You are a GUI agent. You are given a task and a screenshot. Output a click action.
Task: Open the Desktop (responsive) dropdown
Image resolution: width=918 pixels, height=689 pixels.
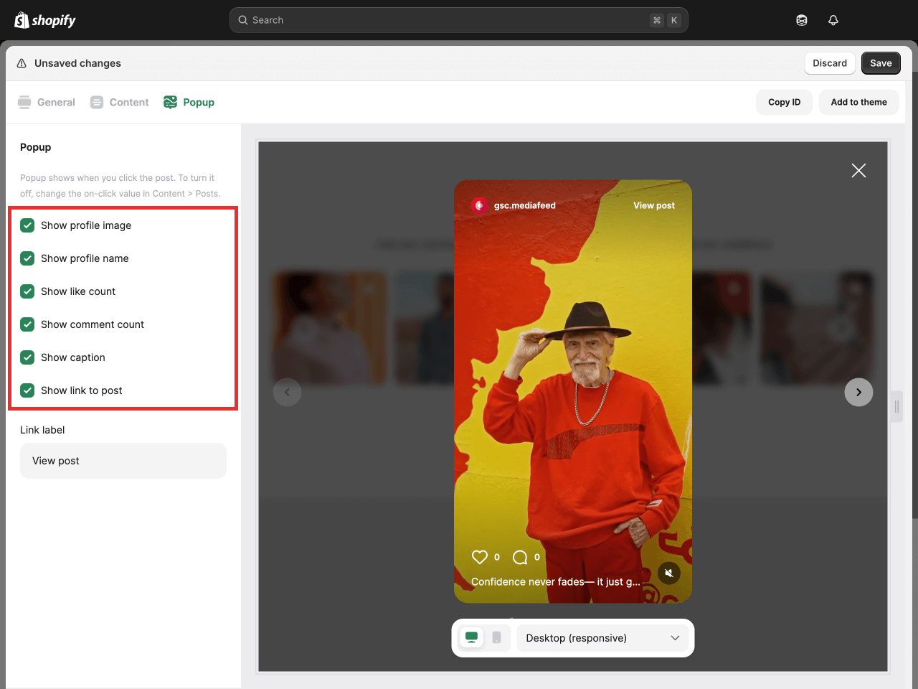click(602, 638)
